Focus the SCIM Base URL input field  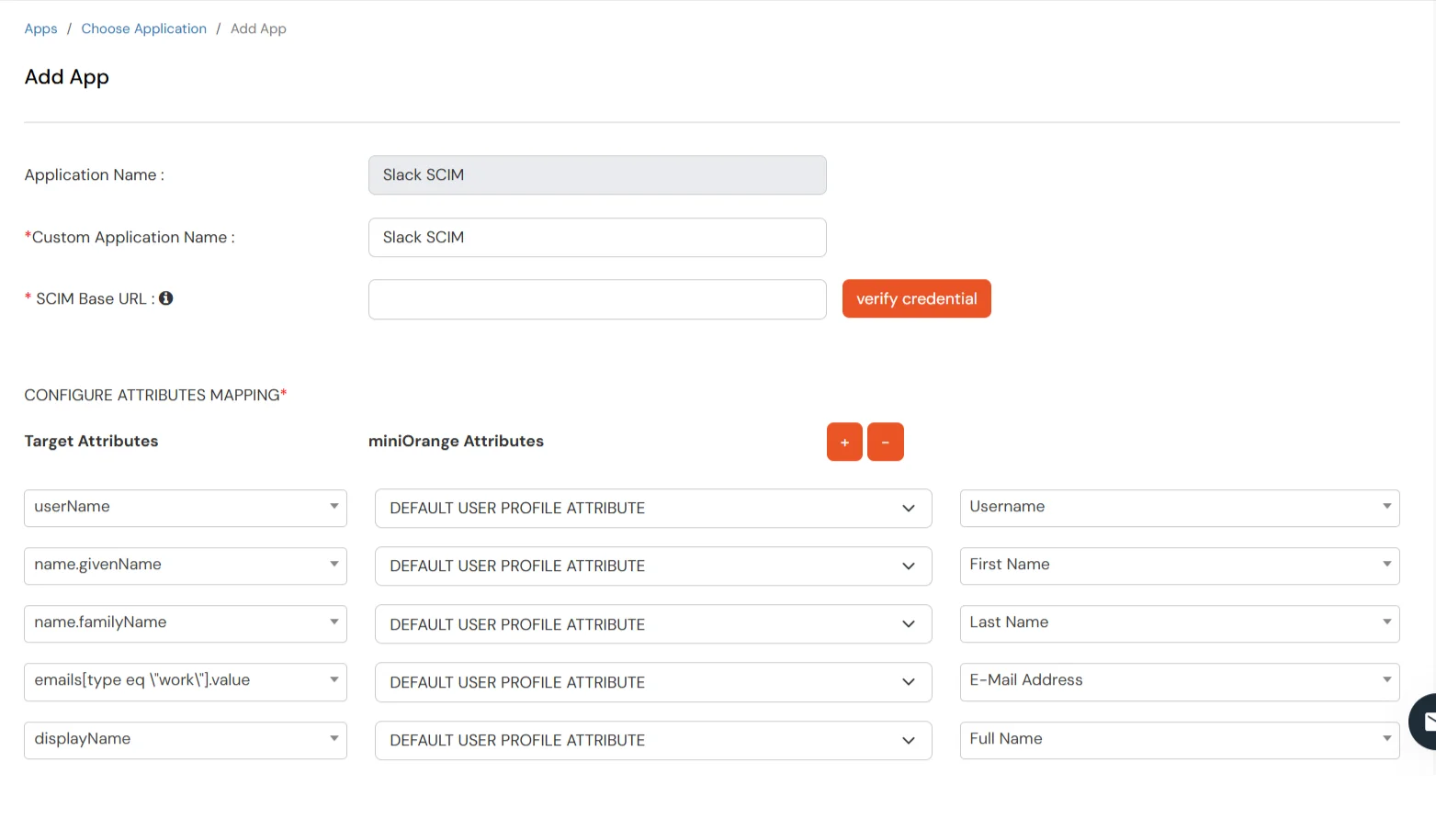(597, 299)
